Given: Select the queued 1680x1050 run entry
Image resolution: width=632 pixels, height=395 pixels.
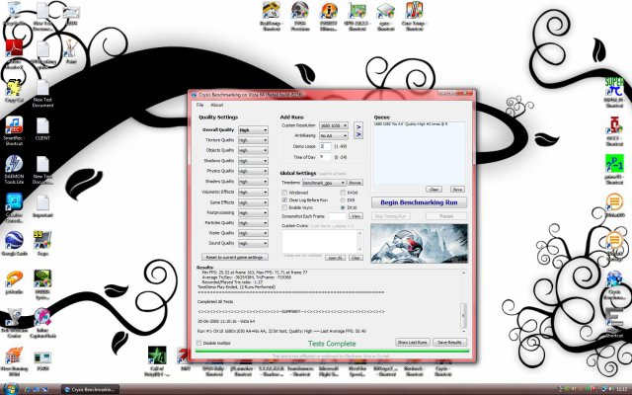Looking at the screenshot, I should coord(411,124).
